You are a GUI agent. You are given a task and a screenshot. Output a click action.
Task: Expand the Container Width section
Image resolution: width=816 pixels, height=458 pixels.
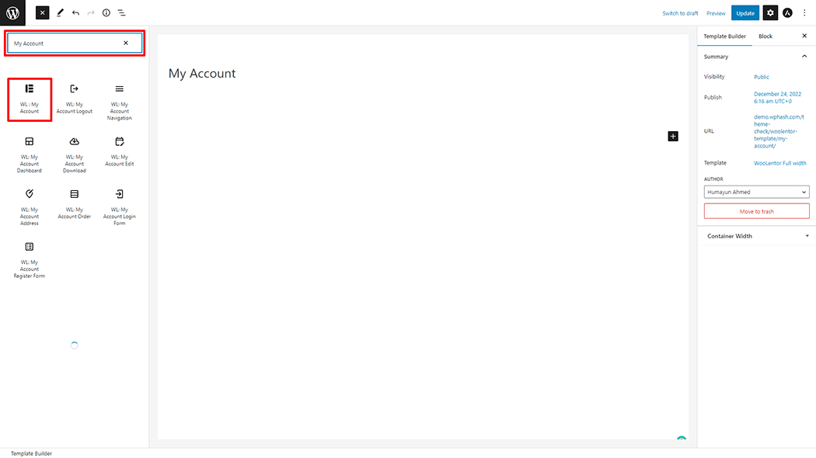coord(756,236)
